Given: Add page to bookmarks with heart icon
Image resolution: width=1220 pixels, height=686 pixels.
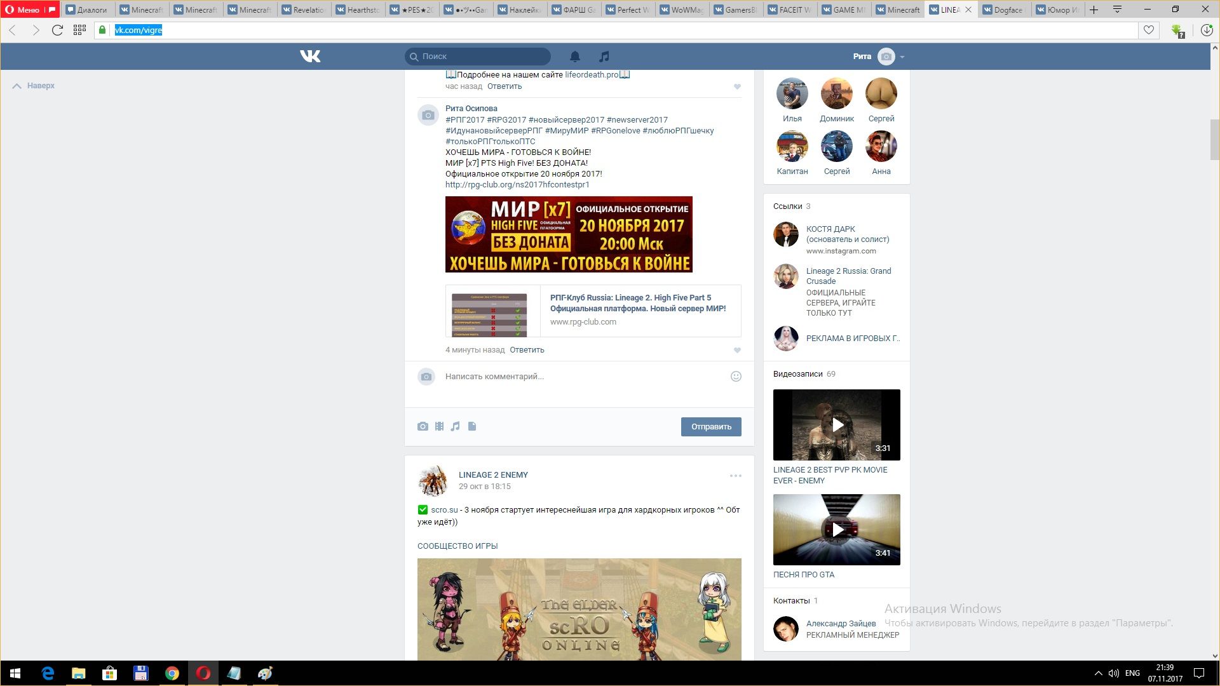Looking at the screenshot, I should (x=1149, y=30).
